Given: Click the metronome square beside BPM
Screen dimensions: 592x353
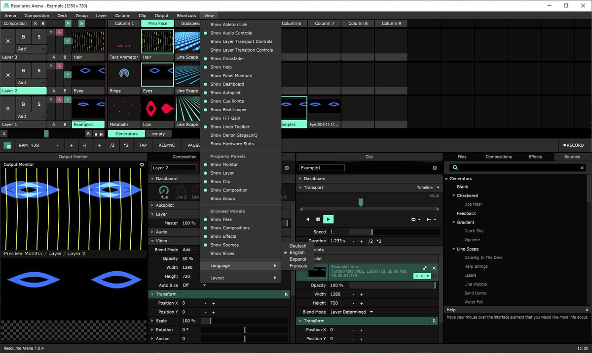Looking at the screenshot, I should point(7,145).
